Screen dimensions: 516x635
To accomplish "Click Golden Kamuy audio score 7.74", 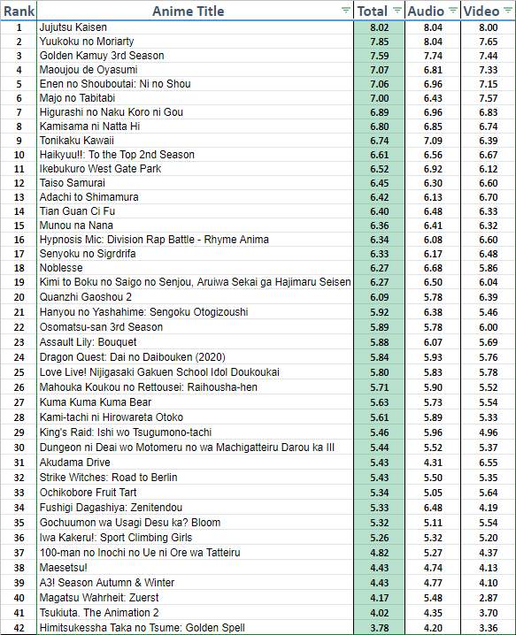I will 433,56.
